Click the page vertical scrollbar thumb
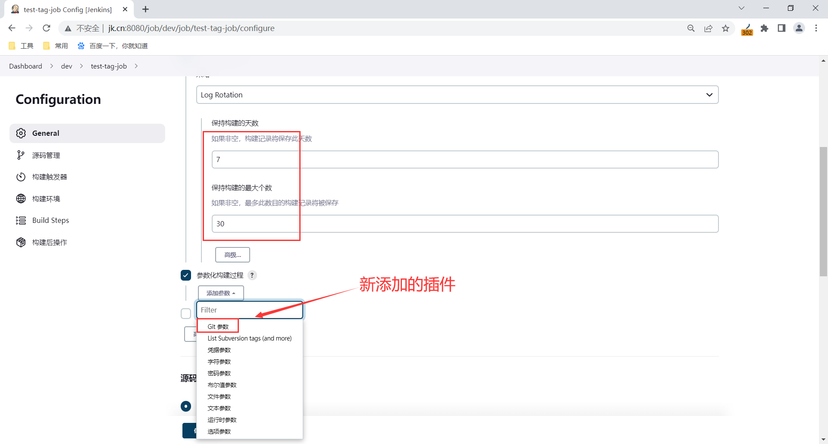 coord(823,211)
